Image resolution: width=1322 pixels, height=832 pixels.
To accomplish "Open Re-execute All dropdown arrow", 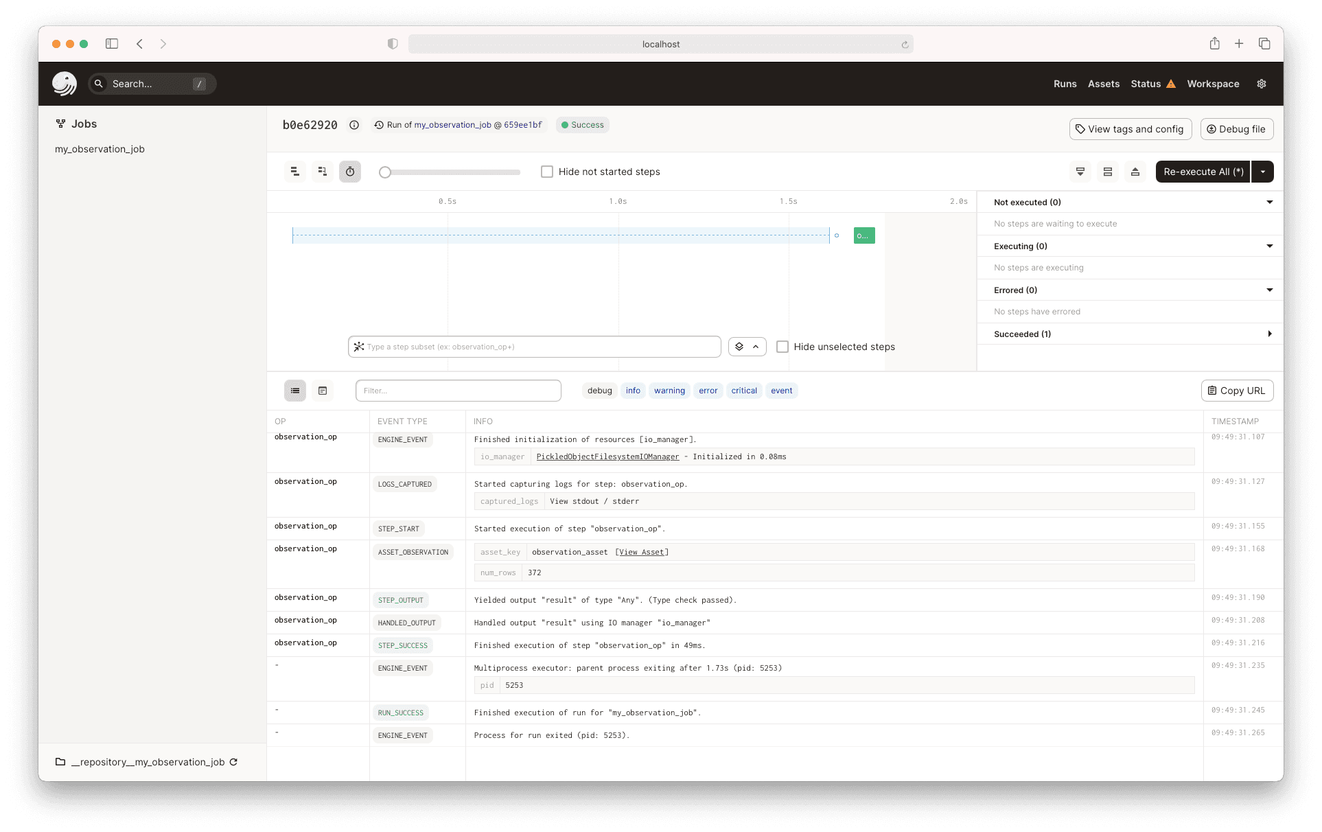I will pyautogui.click(x=1263, y=172).
